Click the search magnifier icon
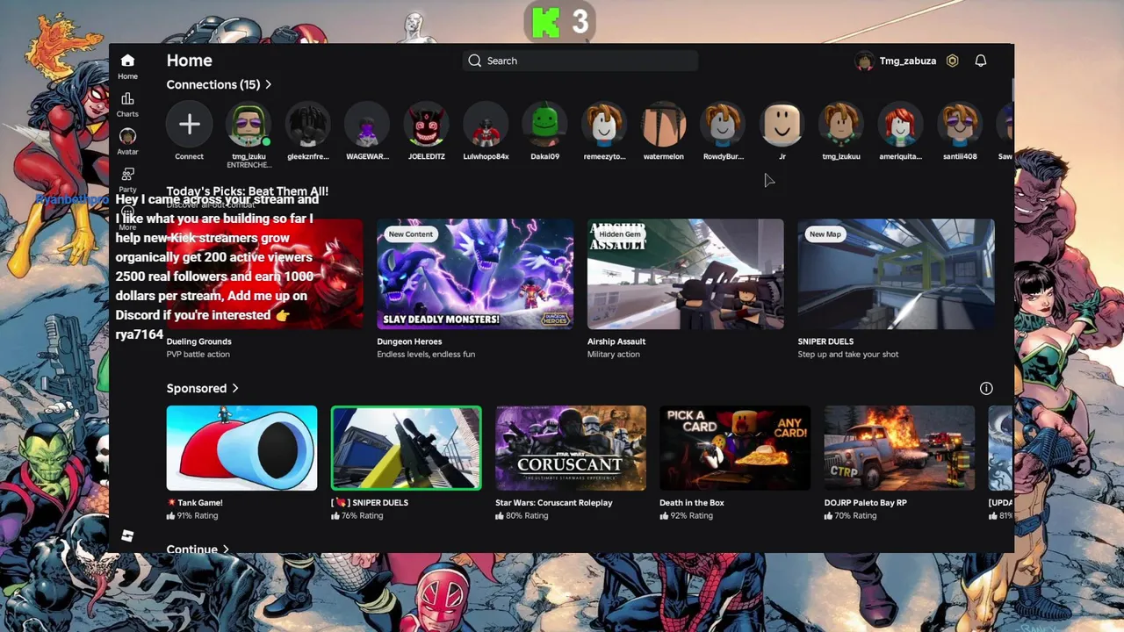This screenshot has height=632, width=1124. tap(475, 61)
